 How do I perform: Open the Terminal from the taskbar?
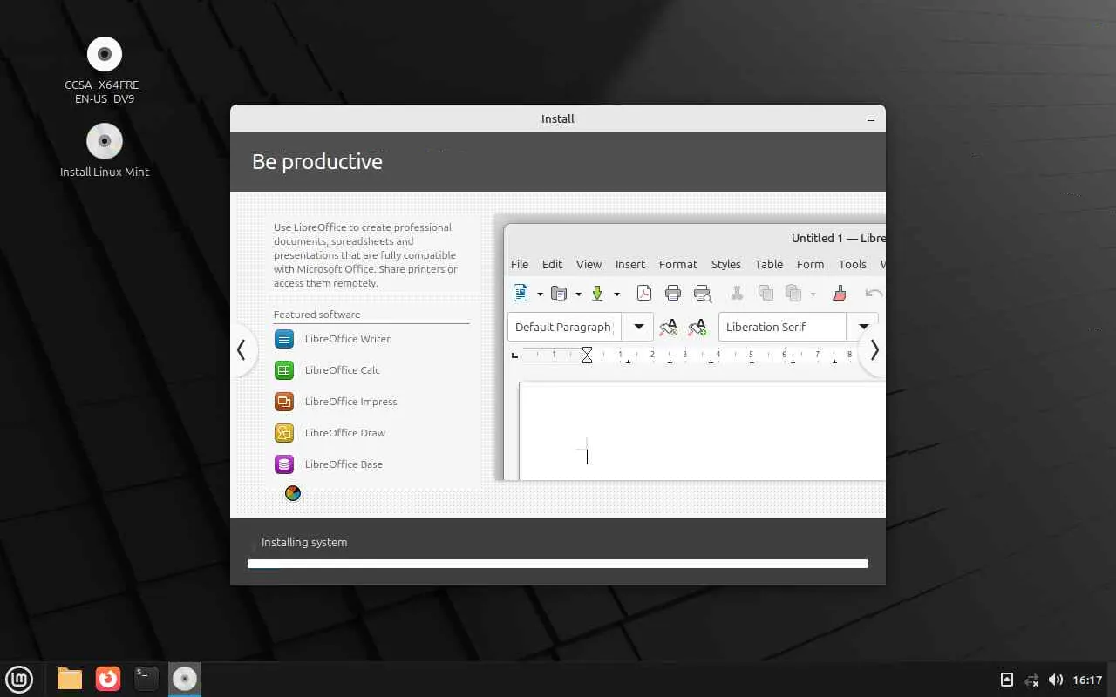[146, 679]
